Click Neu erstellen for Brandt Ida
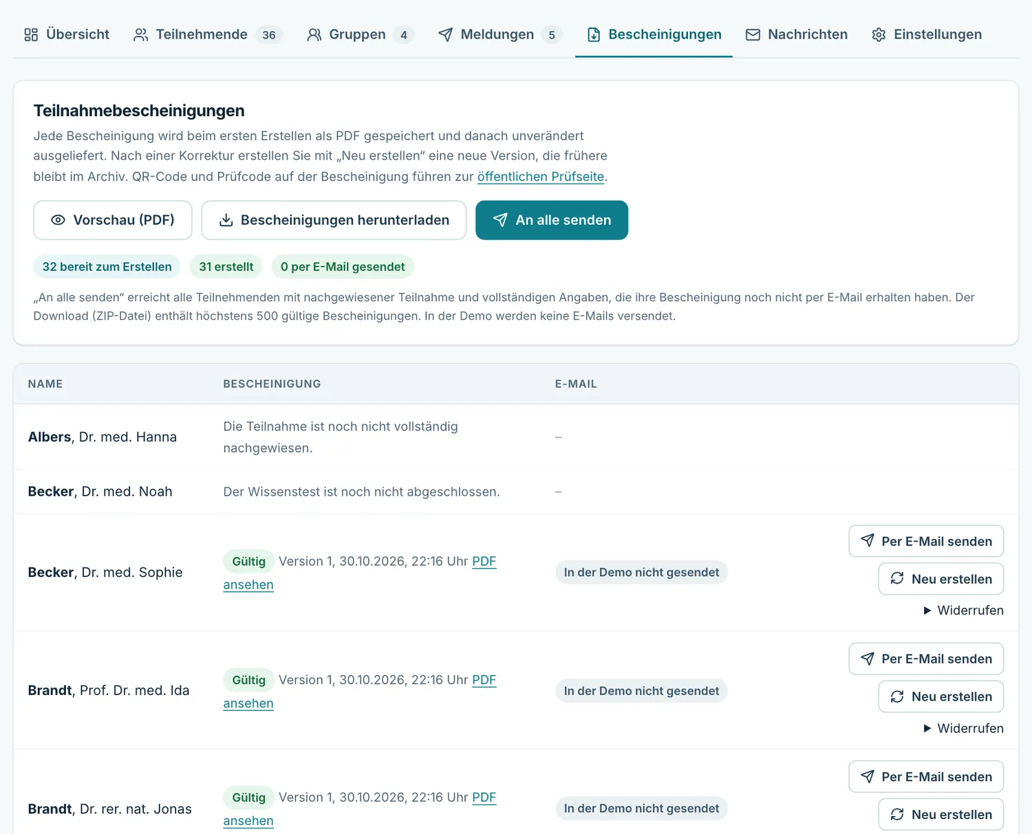 [x=941, y=696]
